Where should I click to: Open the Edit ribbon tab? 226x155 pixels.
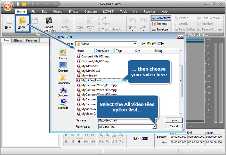click(x=44, y=12)
